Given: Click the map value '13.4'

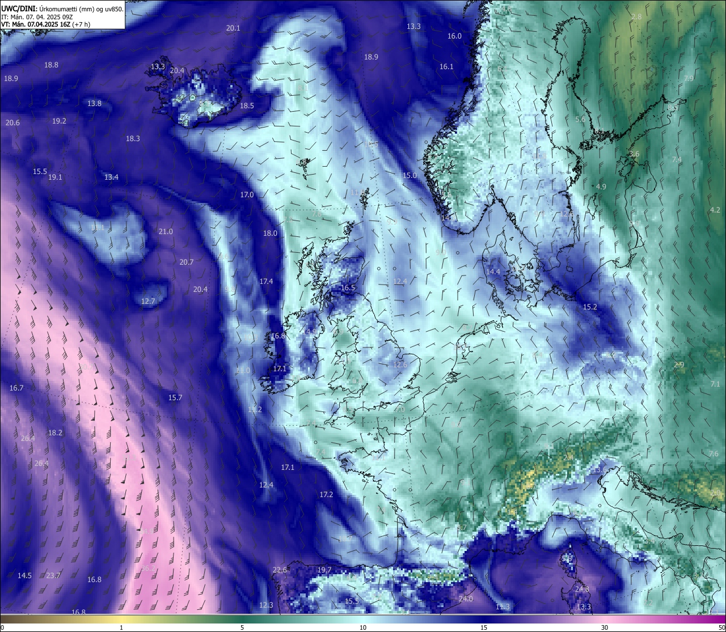Looking at the screenshot, I should pyautogui.click(x=111, y=177).
